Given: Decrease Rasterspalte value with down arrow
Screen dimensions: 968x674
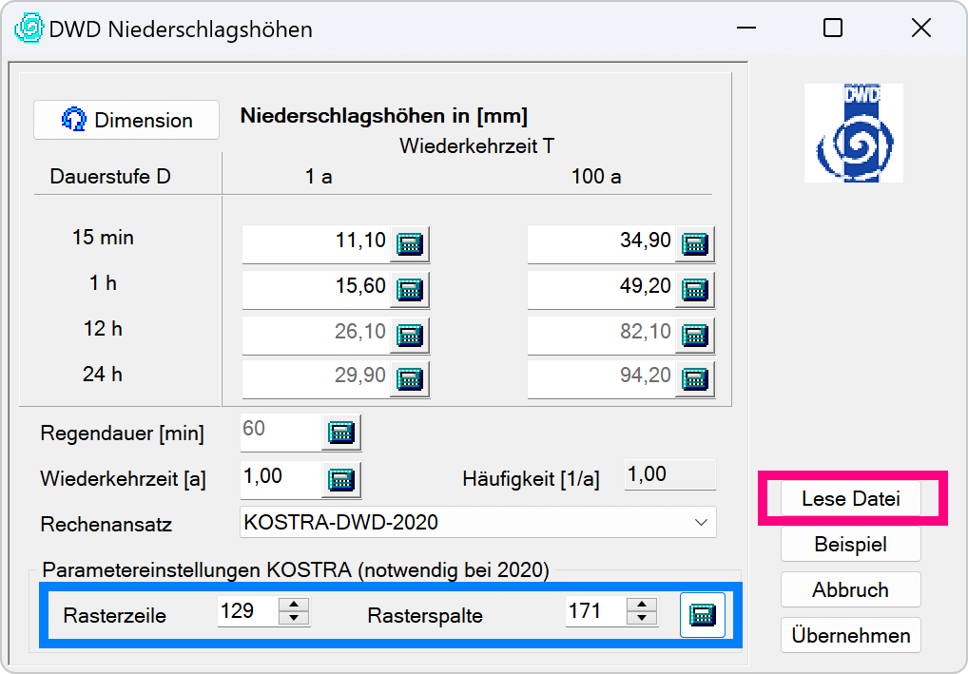Looking at the screenshot, I should point(643,619).
